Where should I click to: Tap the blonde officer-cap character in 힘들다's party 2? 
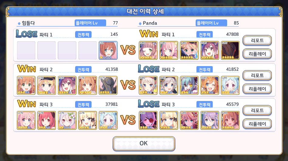tap(47, 86)
